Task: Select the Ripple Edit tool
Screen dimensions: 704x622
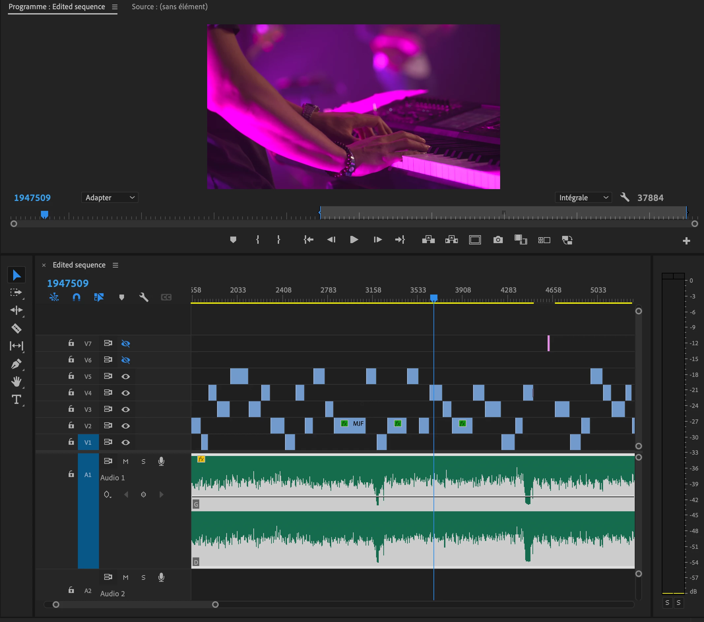Action: click(16, 310)
